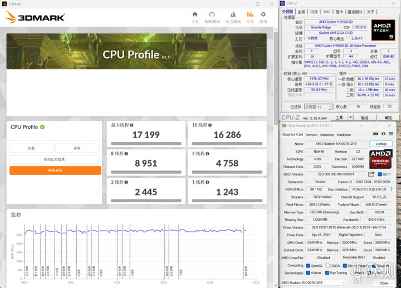Click the GPU-Z BIOS export share icon
401x288 pixels.
tap(371, 174)
